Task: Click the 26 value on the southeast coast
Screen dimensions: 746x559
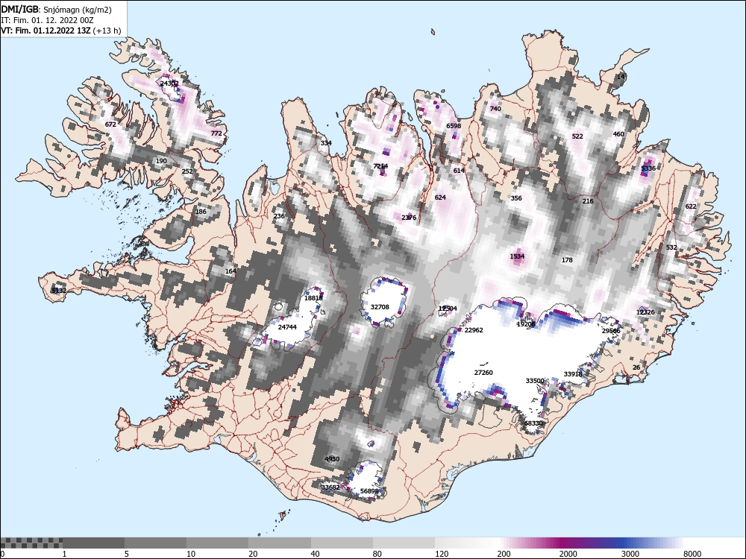Action: pyautogui.click(x=636, y=367)
